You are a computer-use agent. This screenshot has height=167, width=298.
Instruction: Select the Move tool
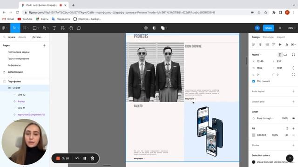coord(14,28)
